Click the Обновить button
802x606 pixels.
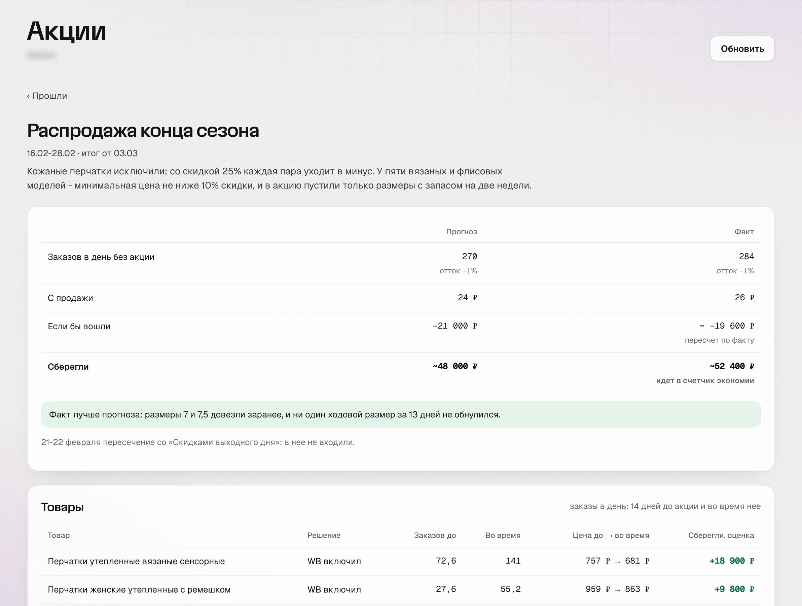tap(742, 48)
